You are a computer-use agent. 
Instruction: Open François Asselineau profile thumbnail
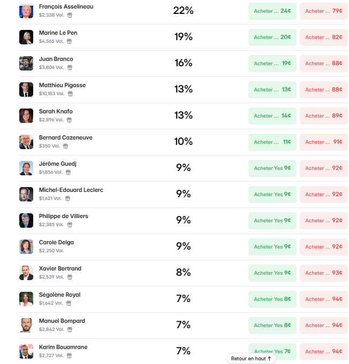26,11
